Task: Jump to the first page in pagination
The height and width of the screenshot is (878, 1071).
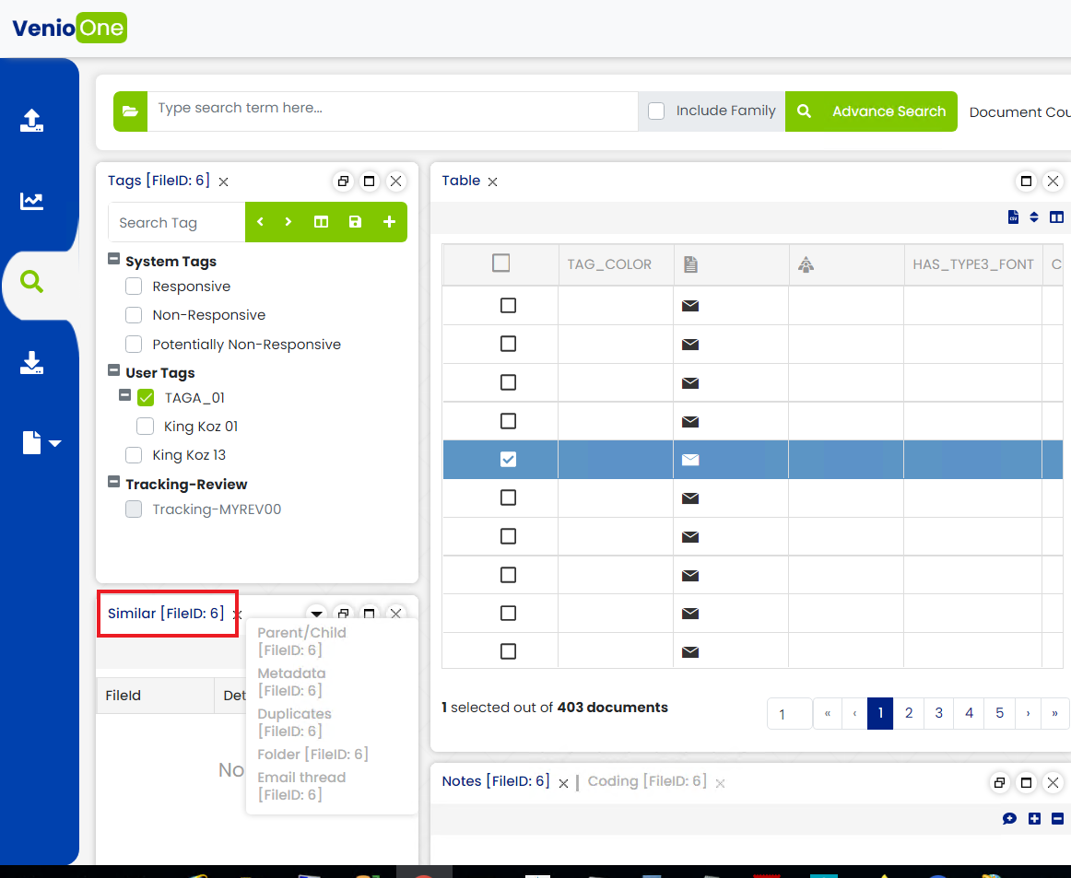Action: point(827,713)
